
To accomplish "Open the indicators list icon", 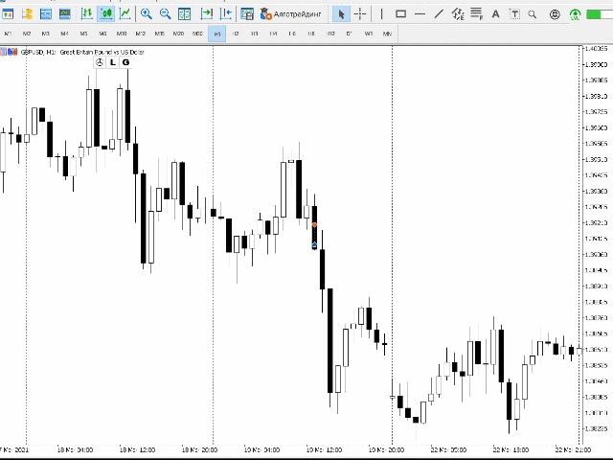I will coord(247,14).
